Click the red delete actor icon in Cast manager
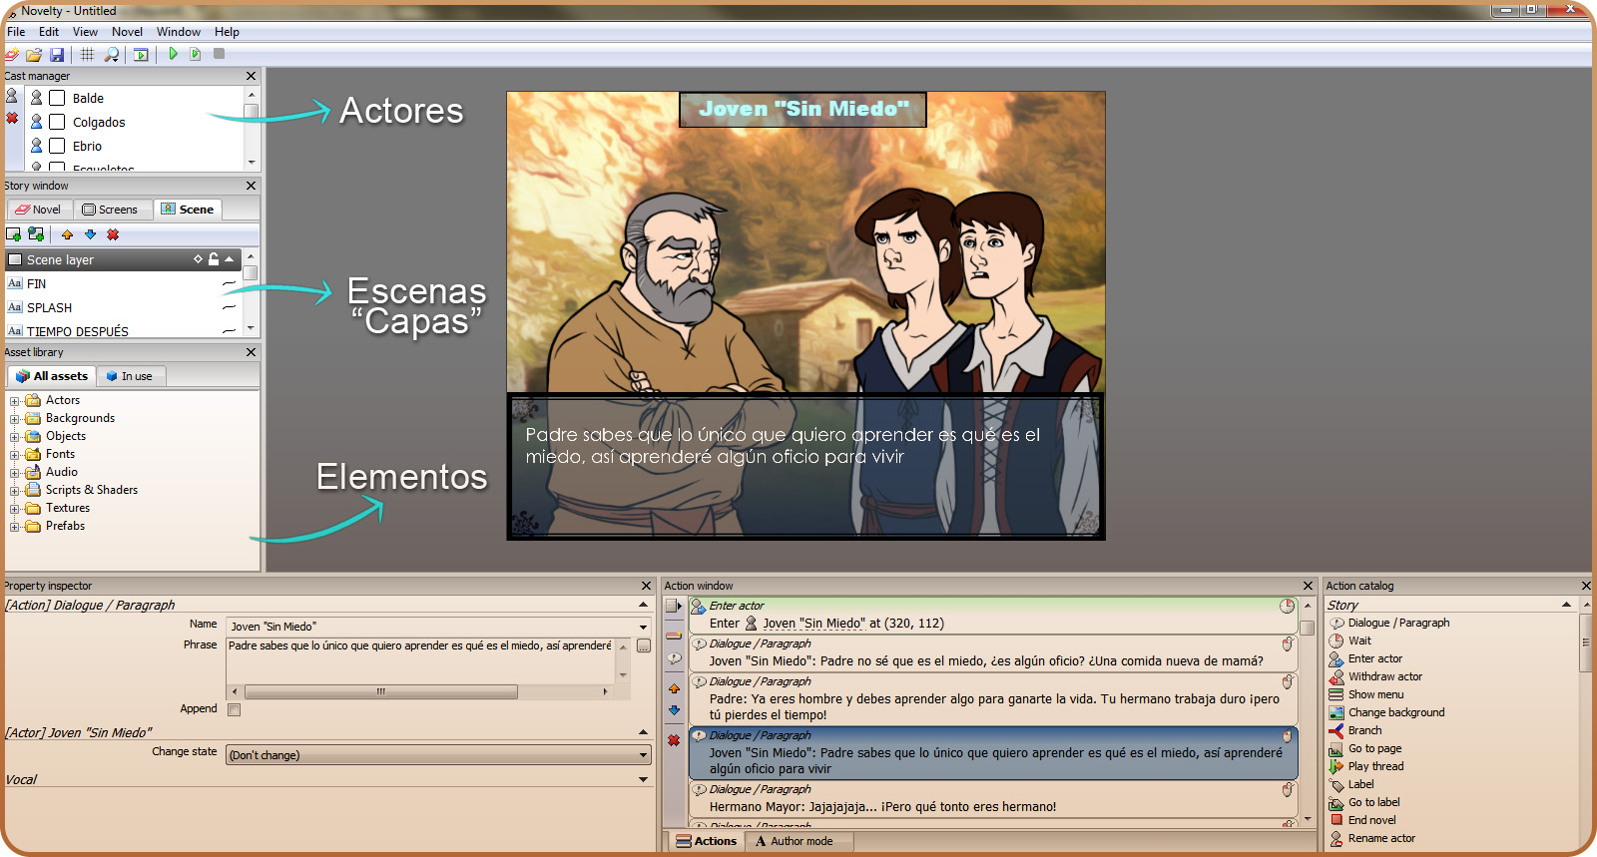 pos(12,118)
